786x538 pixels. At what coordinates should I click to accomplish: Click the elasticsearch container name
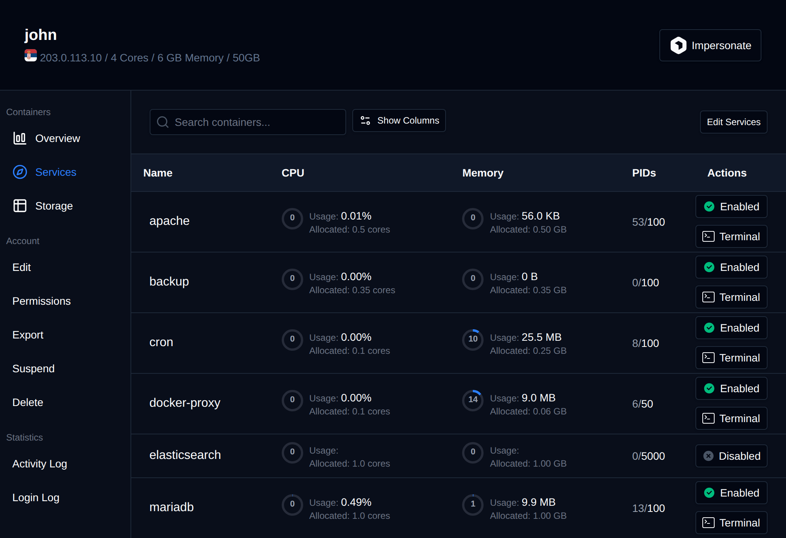click(185, 455)
